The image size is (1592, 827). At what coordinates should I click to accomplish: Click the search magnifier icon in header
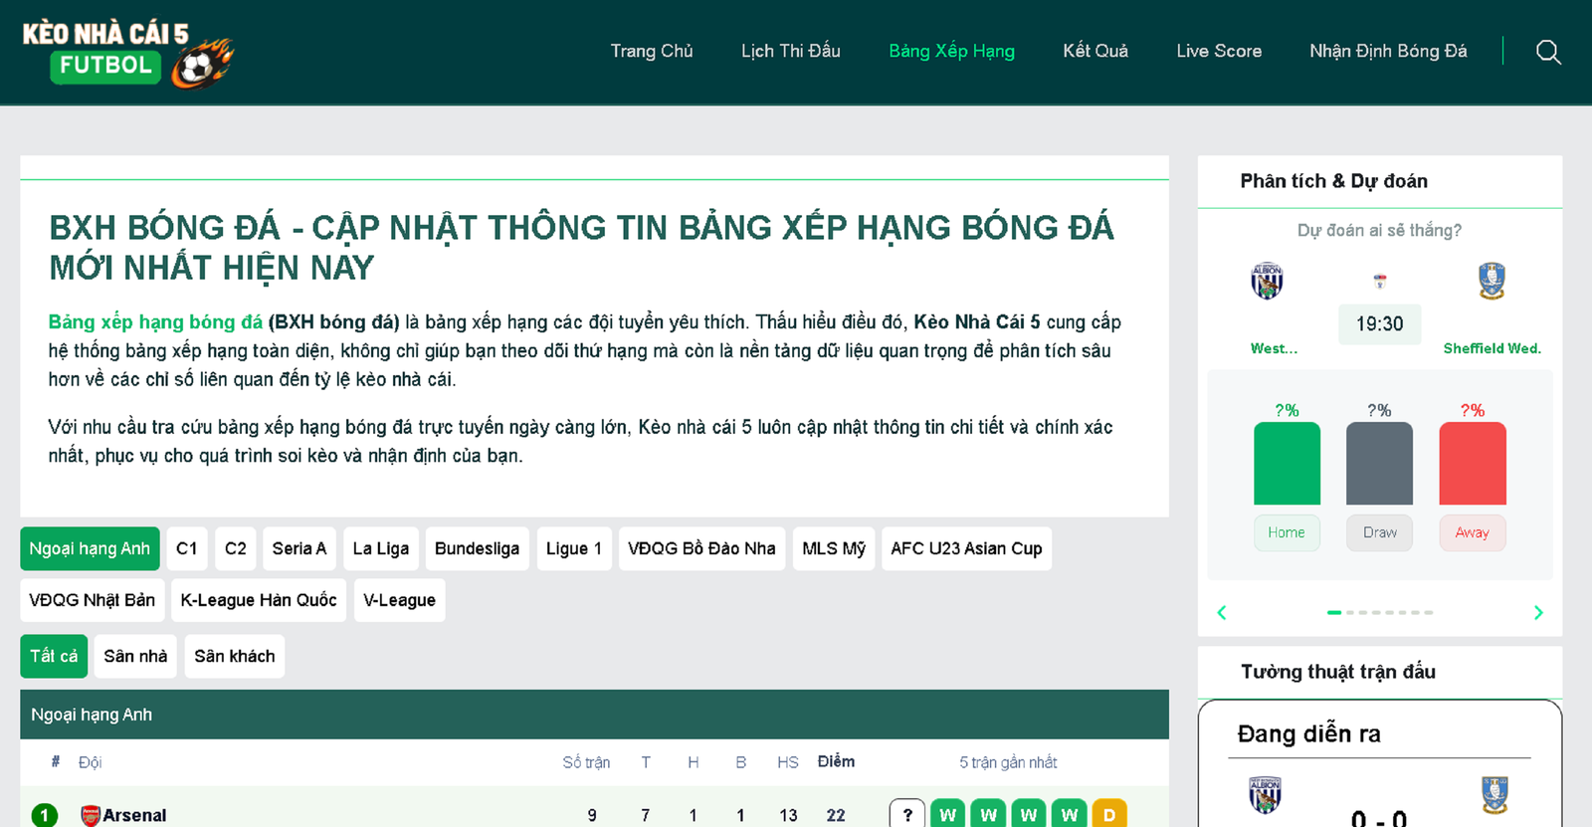pyautogui.click(x=1548, y=52)
